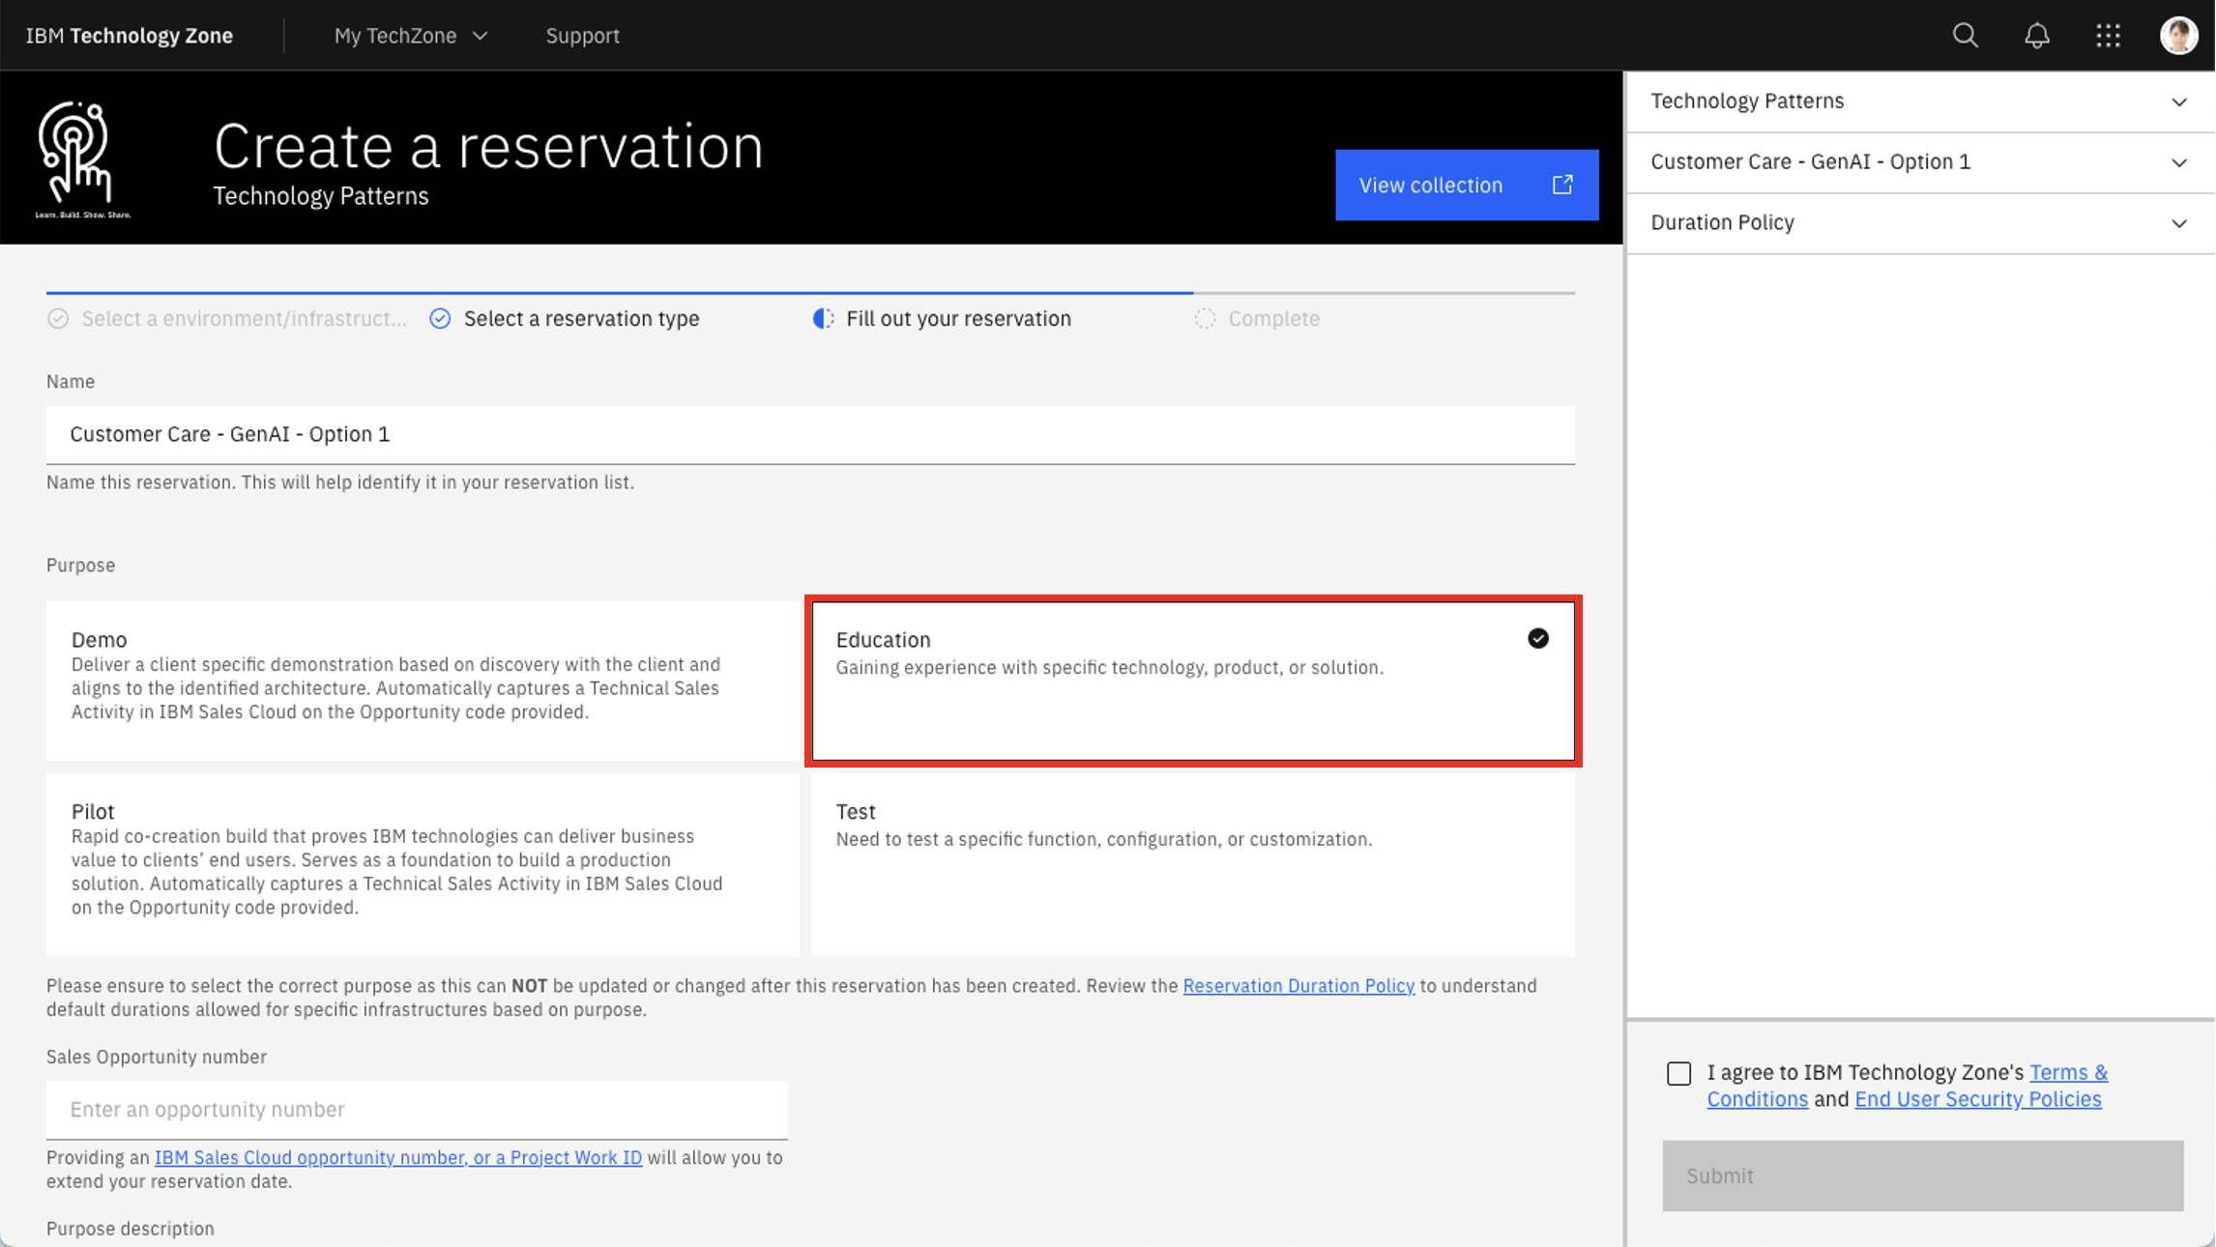2216x1247 pixels.
Task: Tick the Terms & Conditions agreement checkbox
Action: [1679, 1073]
